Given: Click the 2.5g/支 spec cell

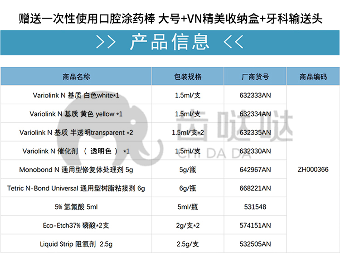Looking at the screenshot, I should pyautogui.click(x=188, y=244).
